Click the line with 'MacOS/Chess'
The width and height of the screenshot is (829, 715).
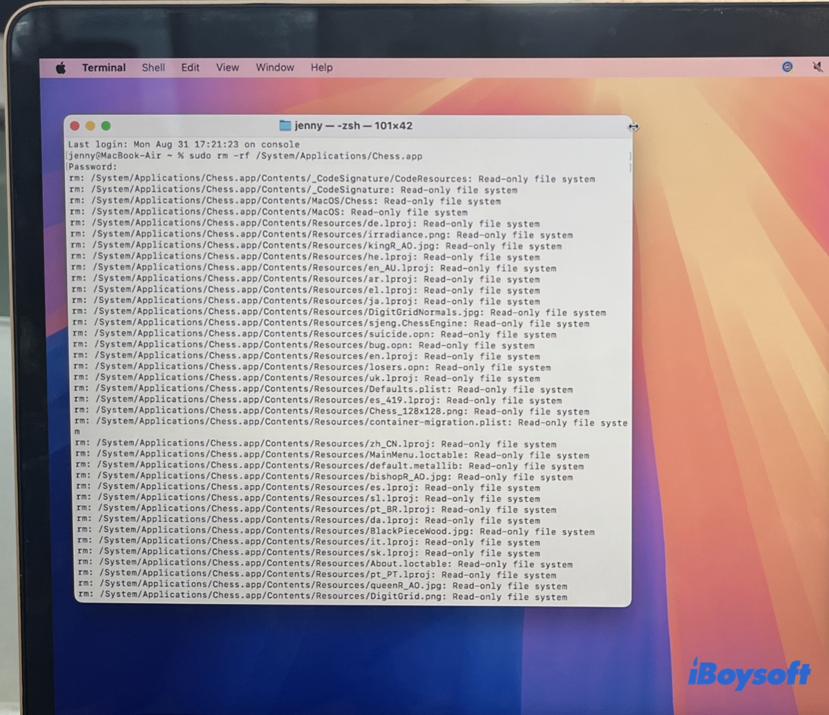pos(285,201)
